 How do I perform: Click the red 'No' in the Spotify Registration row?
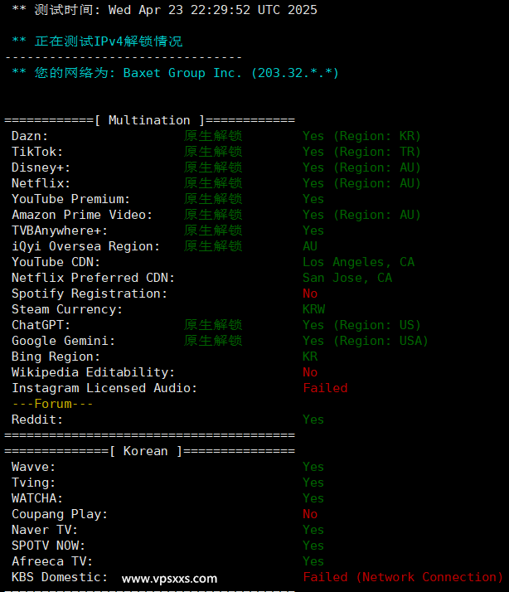coord(310,294)
